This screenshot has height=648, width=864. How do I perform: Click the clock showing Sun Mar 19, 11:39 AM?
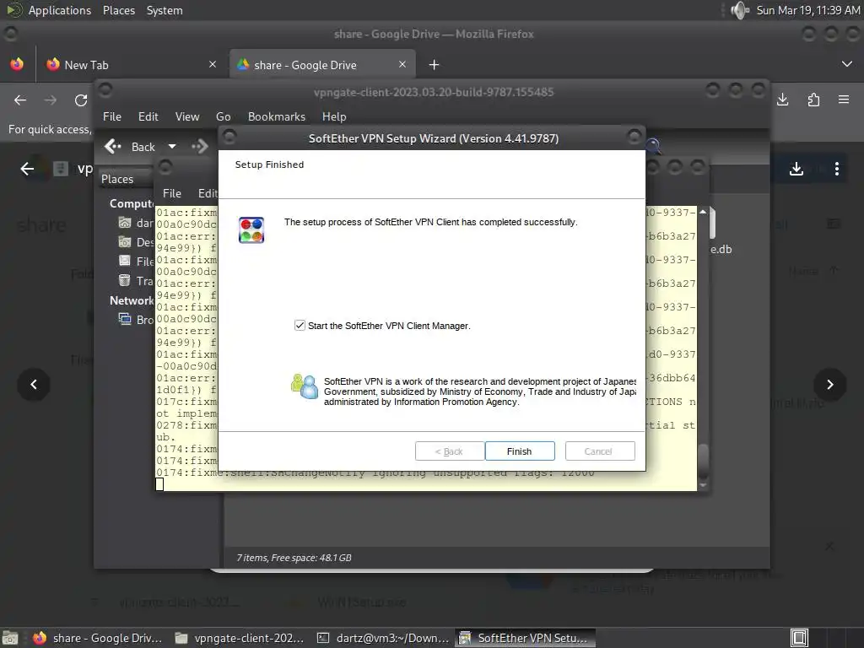pyautogui.click(x=807, y=10)
